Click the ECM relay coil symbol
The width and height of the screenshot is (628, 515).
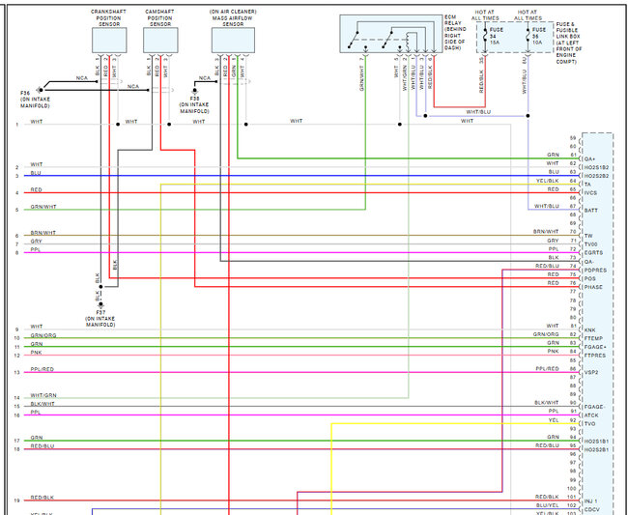[x=408, y=42]
